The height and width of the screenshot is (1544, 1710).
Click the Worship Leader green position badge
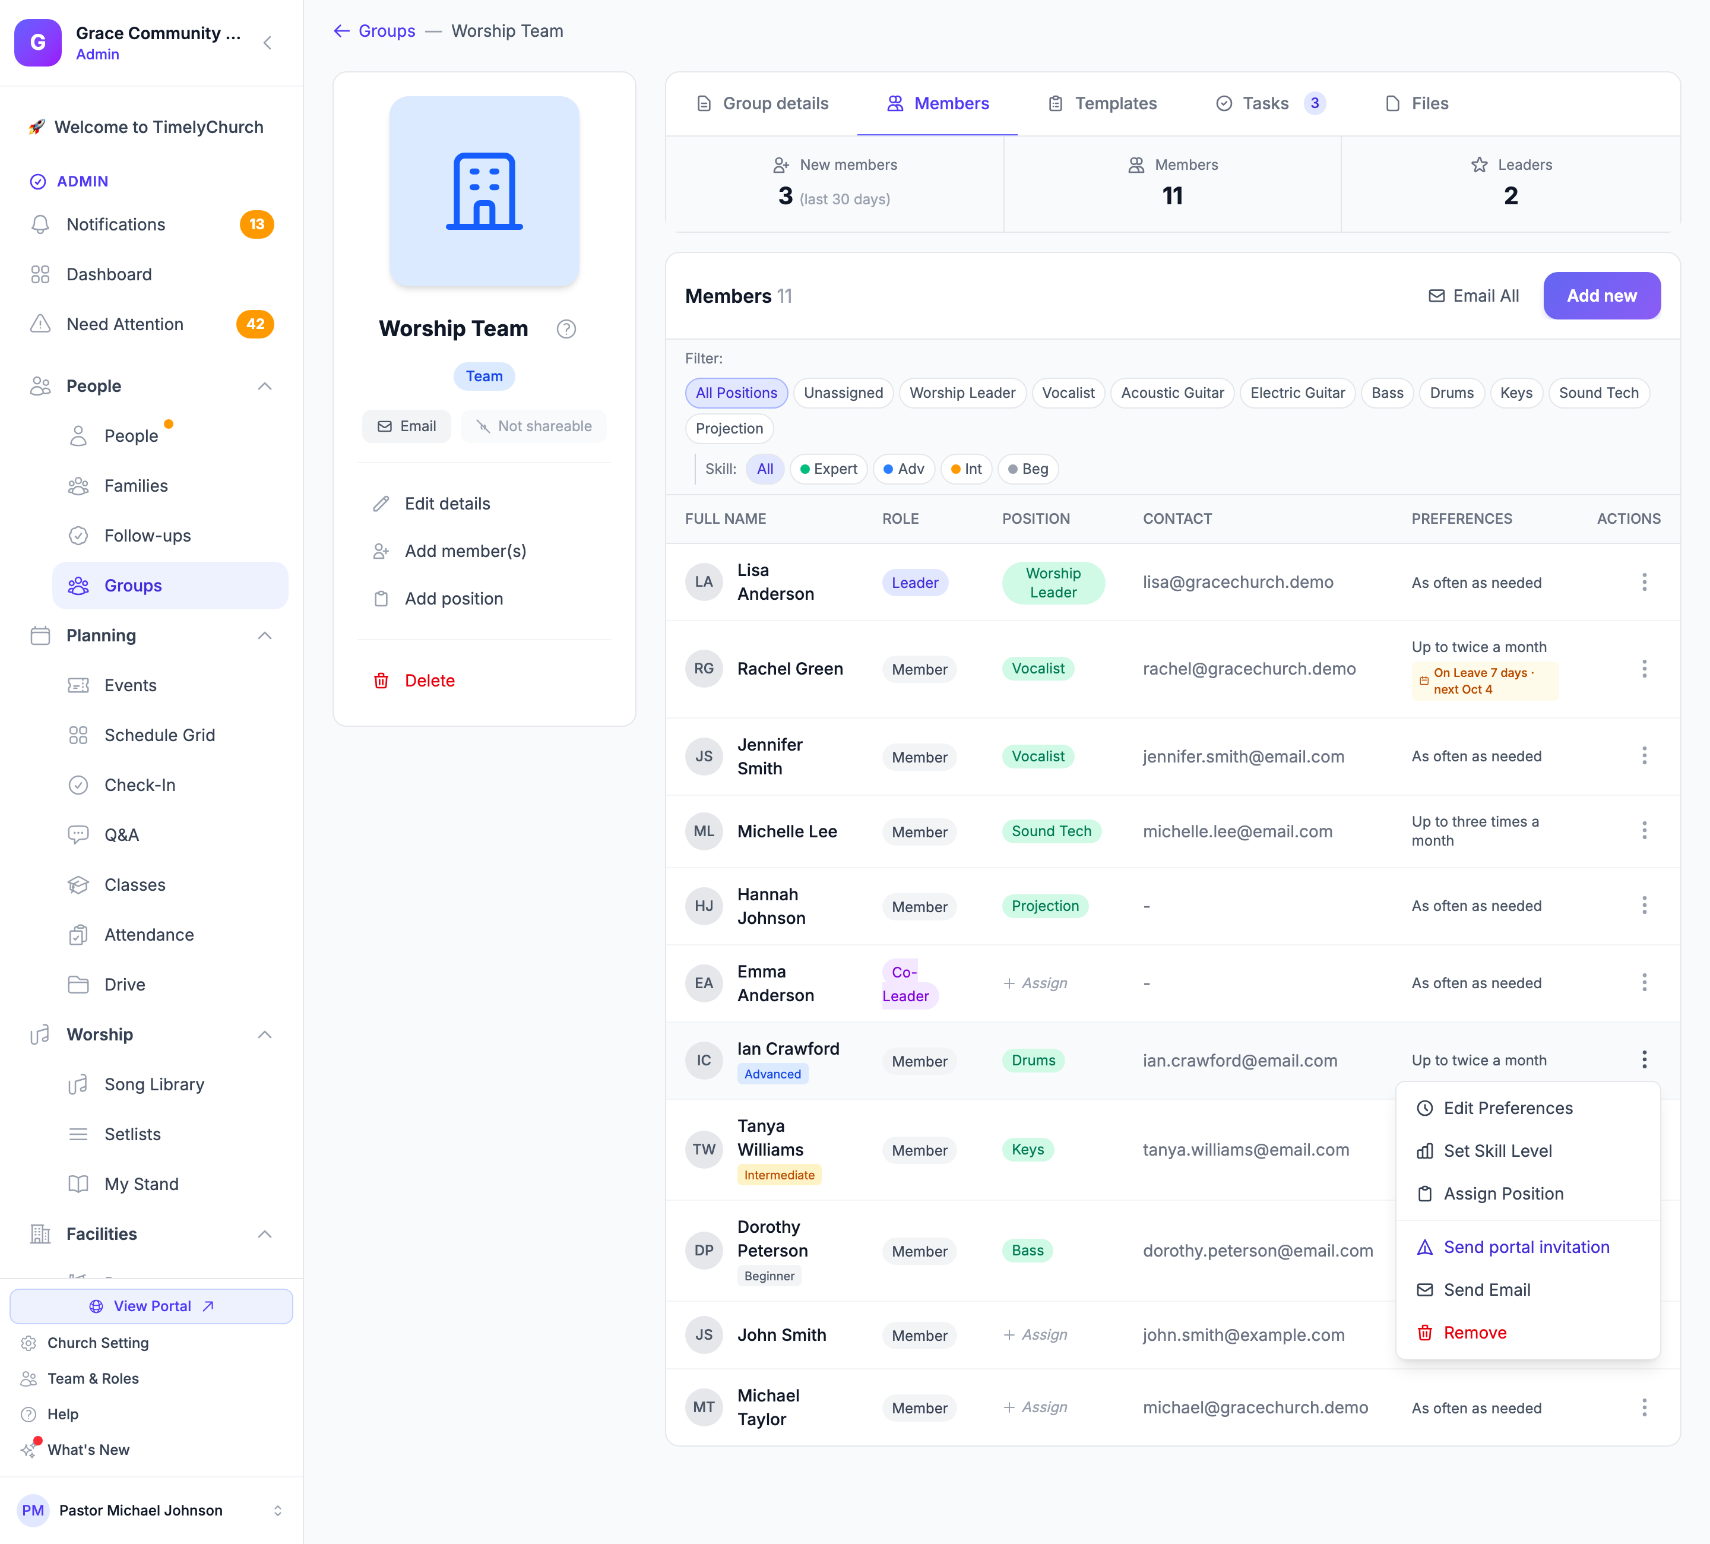(x=1053, y=583)
